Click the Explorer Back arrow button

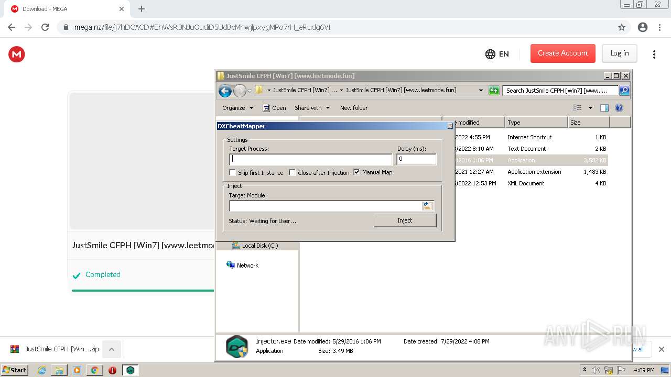(x=225, y=91)
